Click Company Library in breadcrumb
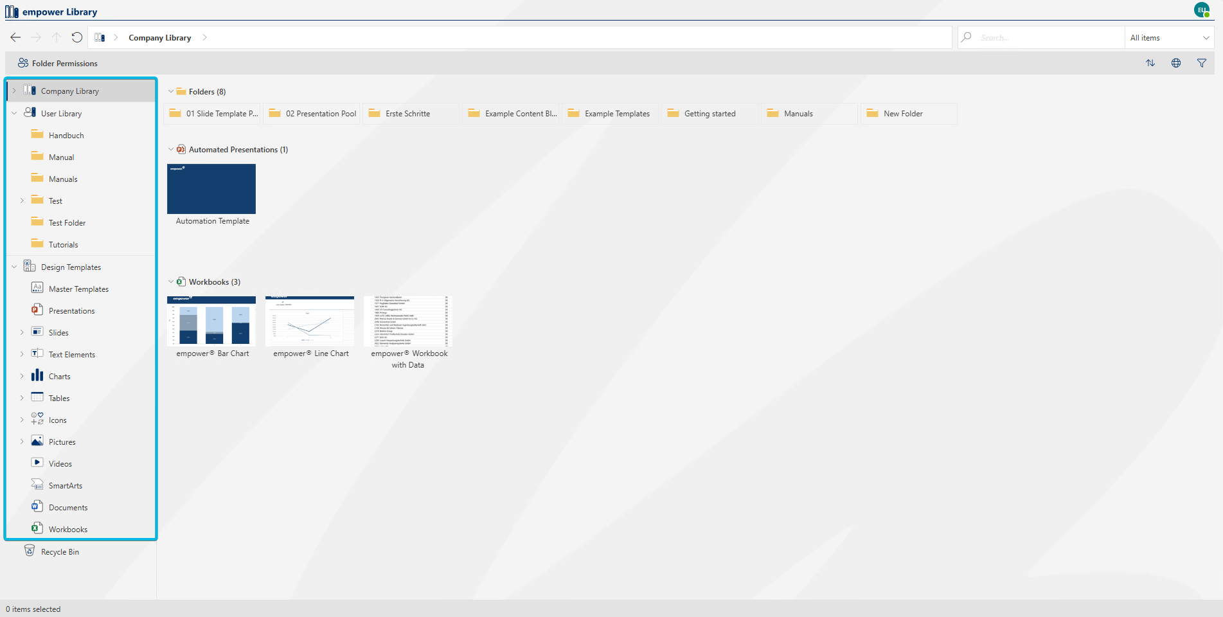This screenshot has width=1223, height=617. tap(160, 38)
